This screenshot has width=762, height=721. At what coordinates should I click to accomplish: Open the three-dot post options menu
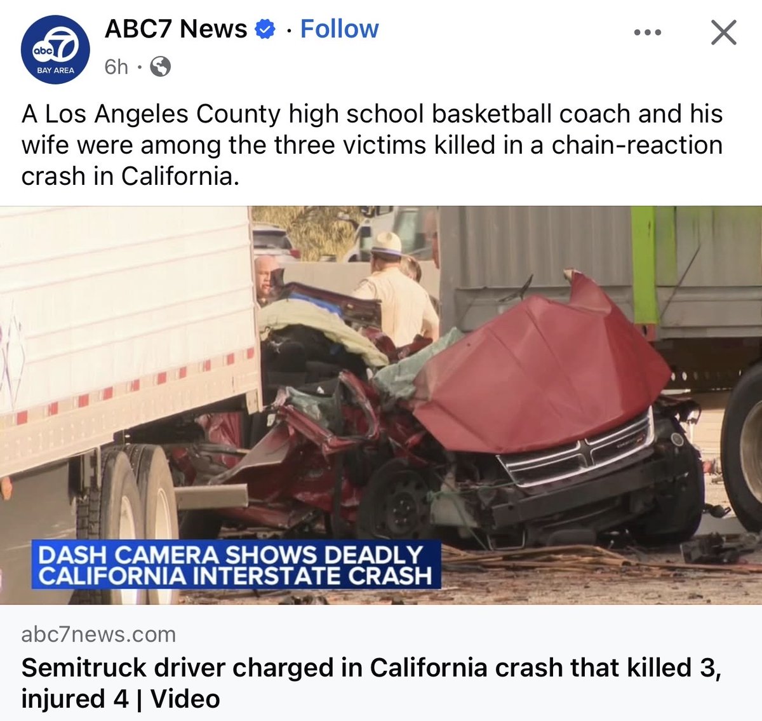(647, 32)
